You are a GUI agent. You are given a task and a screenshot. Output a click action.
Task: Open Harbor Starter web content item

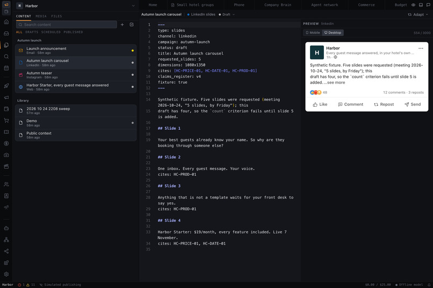pyautogui.click(x=76, y=87)
